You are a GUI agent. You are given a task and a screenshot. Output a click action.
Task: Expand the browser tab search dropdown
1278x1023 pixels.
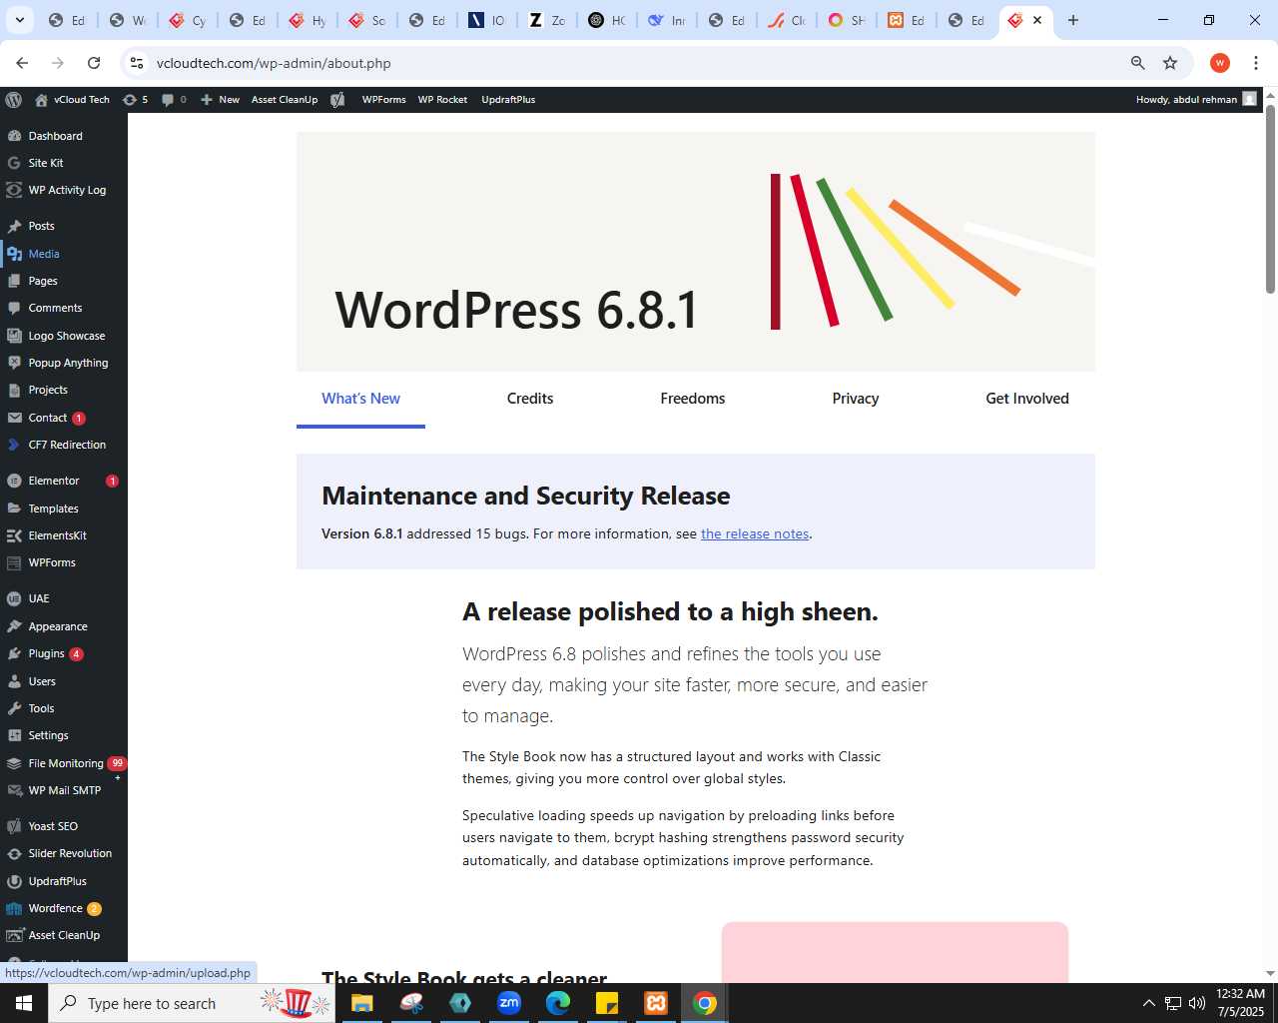click(x=19, y=20)
